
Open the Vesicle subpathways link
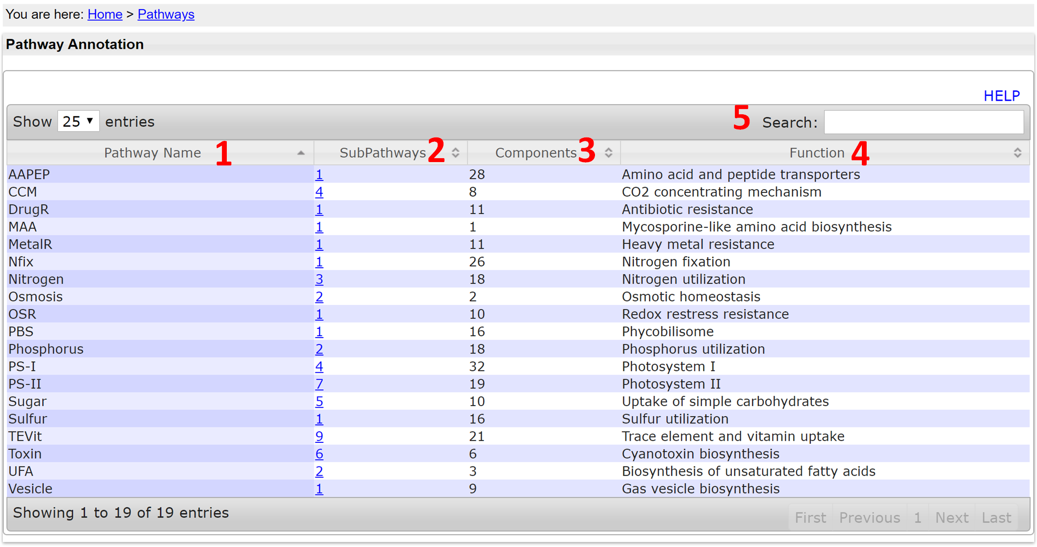click(x=319, y=489)
